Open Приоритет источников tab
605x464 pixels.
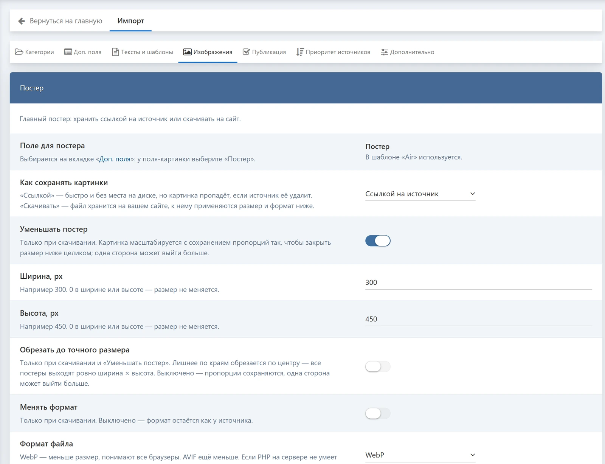334,52
